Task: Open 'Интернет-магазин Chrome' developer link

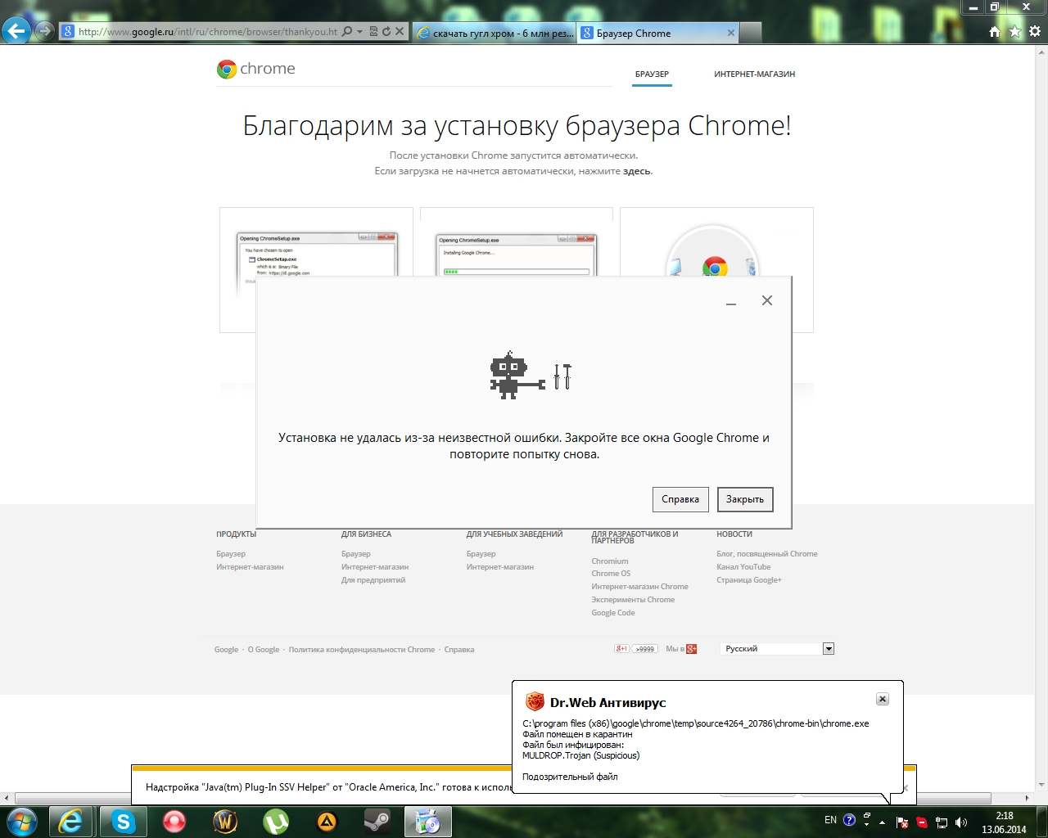Action: coord(639,587)
